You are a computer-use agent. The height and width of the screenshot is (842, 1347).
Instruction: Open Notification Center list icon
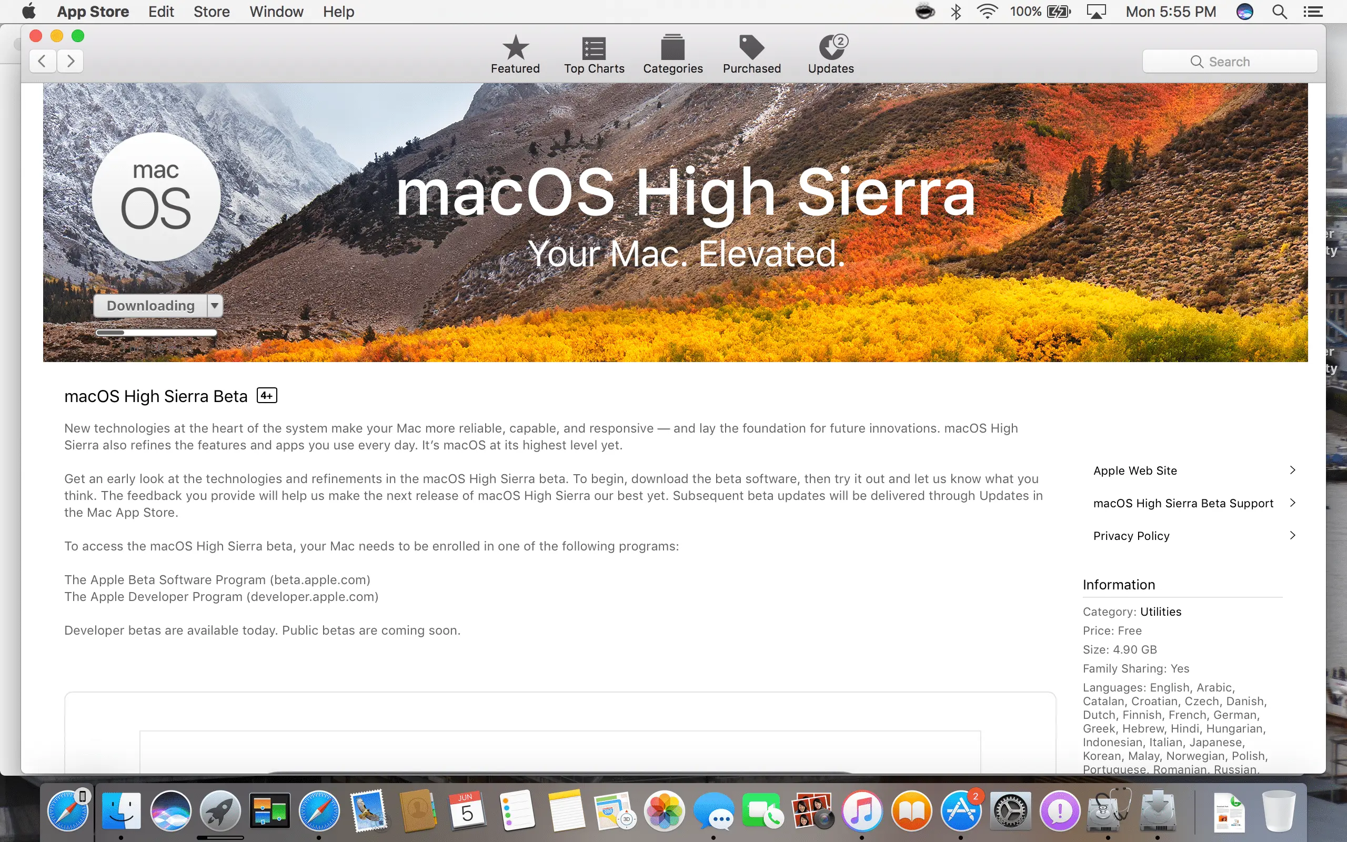point(1313,11)
